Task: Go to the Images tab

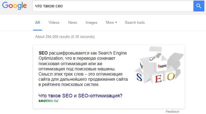Action: pos(91,23)
